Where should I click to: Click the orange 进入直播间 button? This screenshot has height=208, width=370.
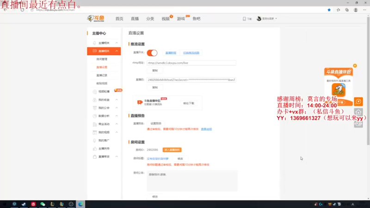pos(172,150)
